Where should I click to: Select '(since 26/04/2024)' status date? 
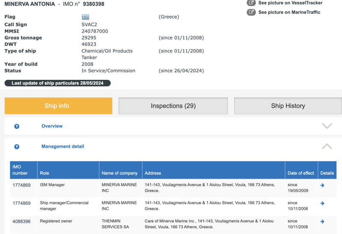tap(181, 70)
